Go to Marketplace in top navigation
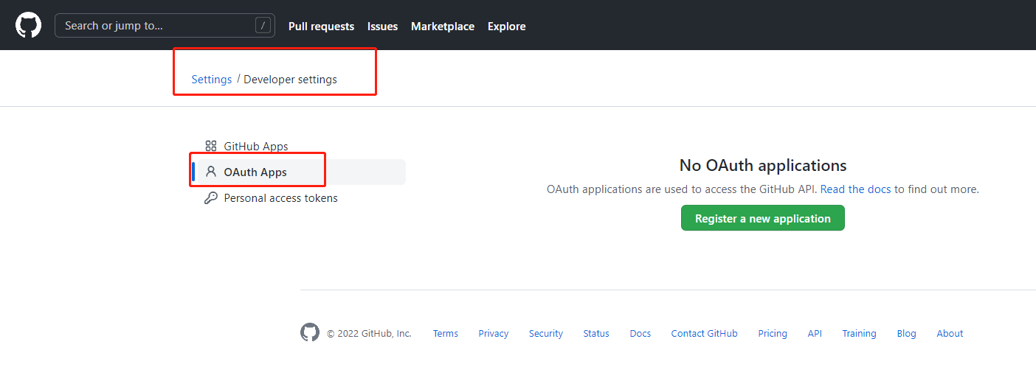1036x392 pixels. tap(443, 27)
